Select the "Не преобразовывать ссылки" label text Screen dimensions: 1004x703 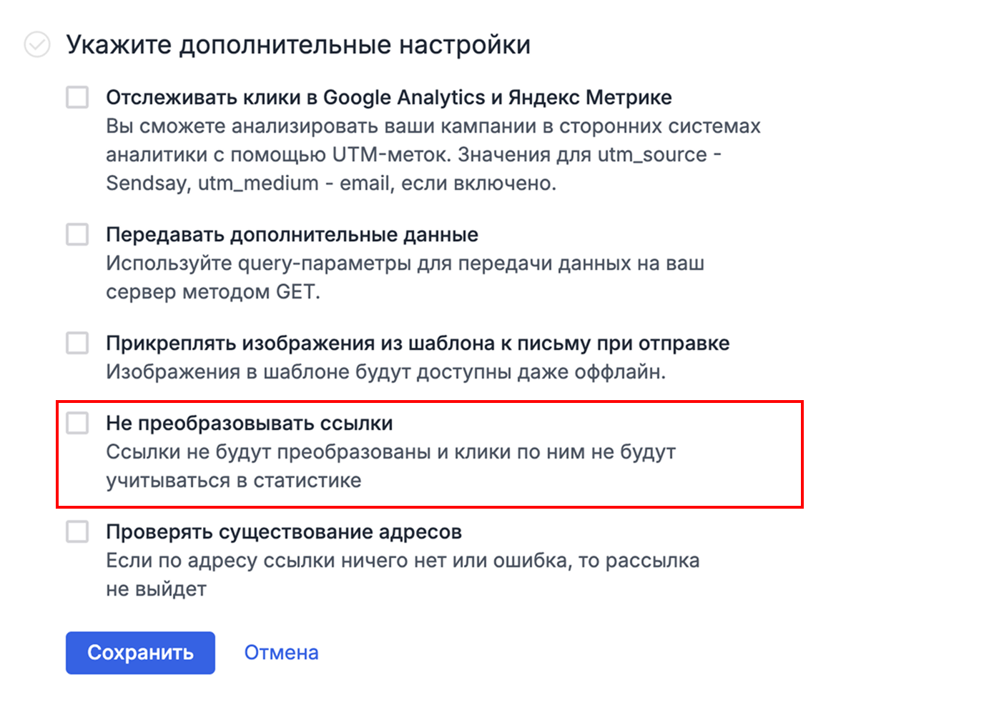point(249,423)
